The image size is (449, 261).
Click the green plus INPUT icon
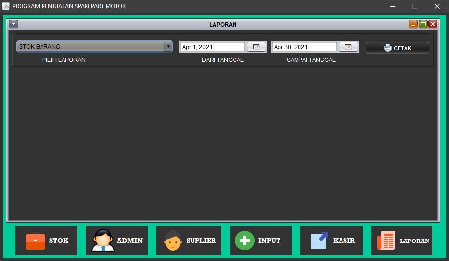(244, 241)
